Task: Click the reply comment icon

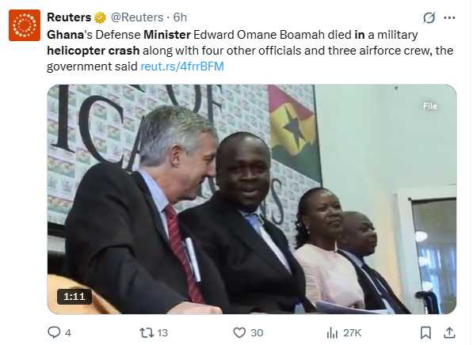Action: (x=54, y=332)
